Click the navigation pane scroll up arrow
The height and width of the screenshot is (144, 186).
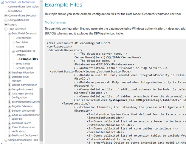tap(41, 2)
